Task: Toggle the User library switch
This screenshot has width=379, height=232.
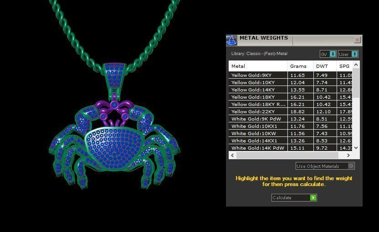Action: tap(348, 54)
